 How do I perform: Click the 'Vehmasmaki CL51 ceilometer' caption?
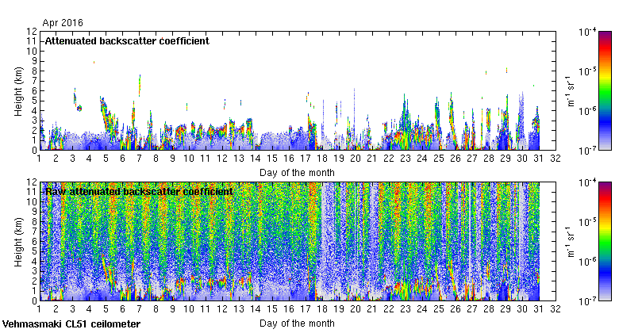click(x=71, y=324)
